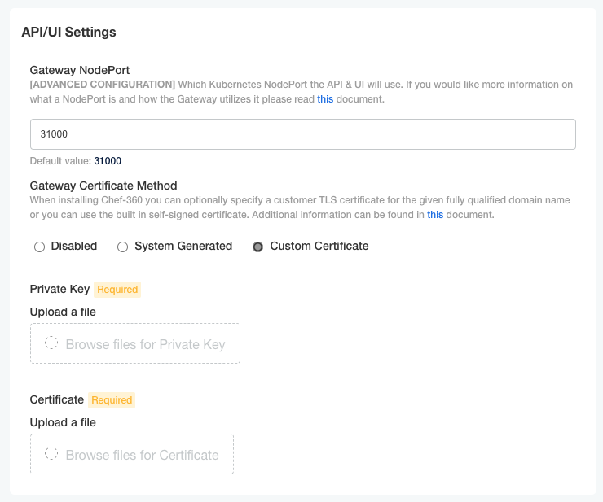Click the 'Private Key' section label
603x502 pixels.
59,289
